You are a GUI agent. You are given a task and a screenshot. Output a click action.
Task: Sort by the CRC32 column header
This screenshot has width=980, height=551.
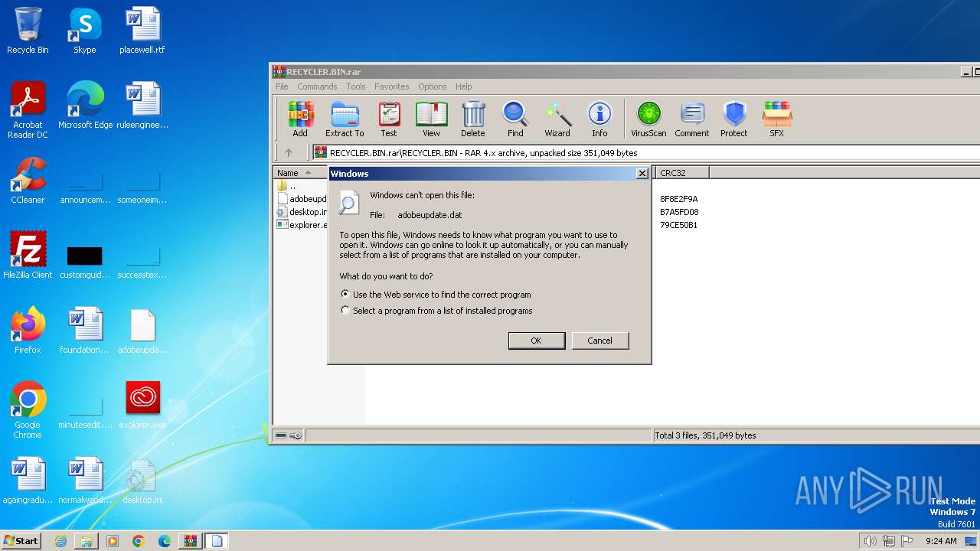pos(681,173)
